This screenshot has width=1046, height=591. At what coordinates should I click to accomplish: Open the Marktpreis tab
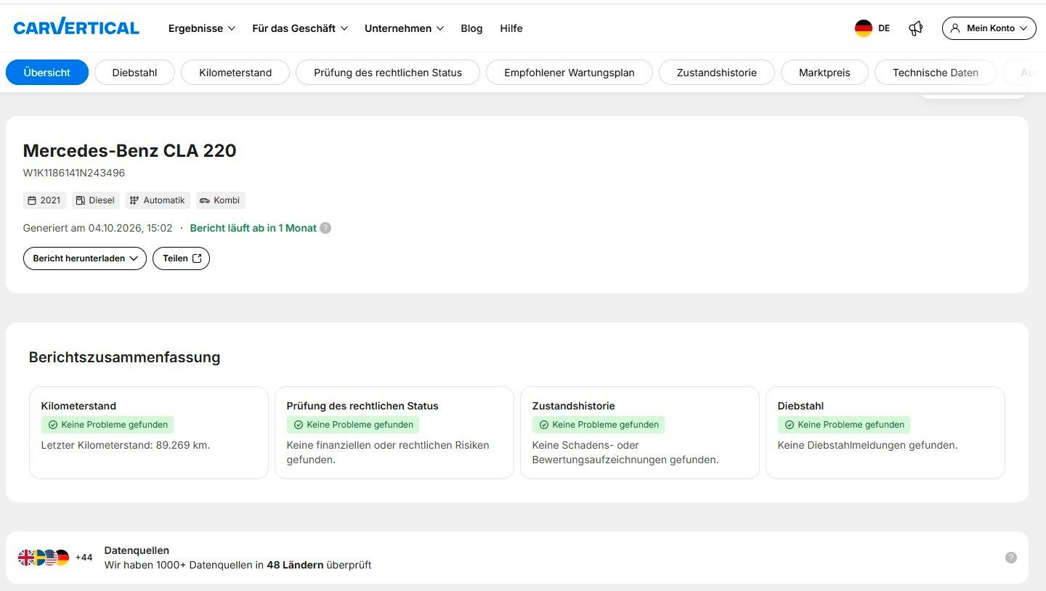[824, 73]
